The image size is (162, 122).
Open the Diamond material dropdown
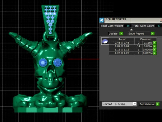tap(135, 104)
